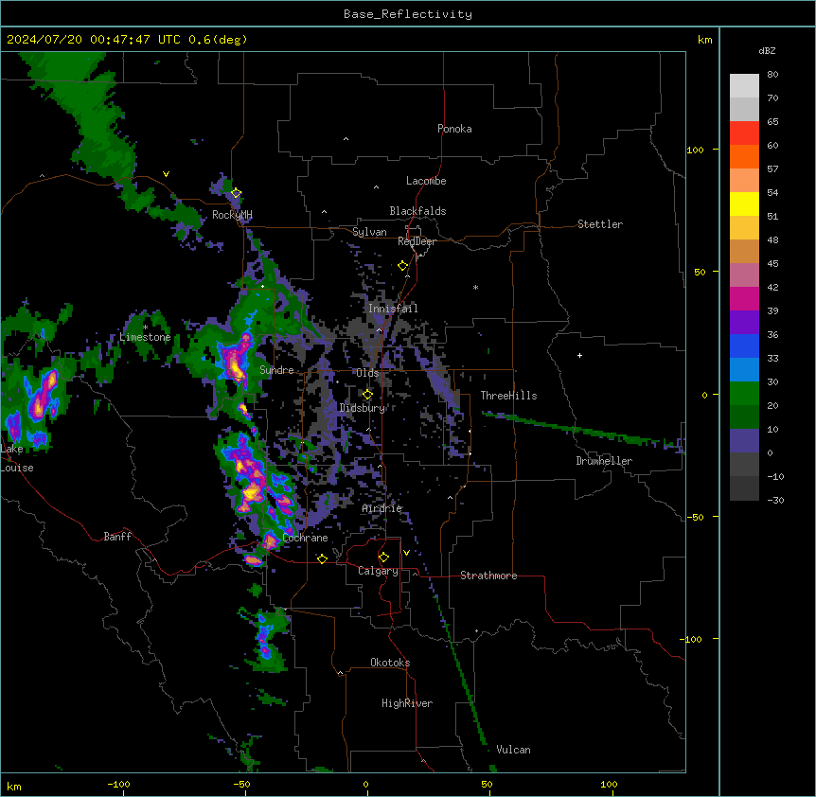Click the white caret marker south of Ponoka
The image size is (816, 797).
tap(346, 139)
